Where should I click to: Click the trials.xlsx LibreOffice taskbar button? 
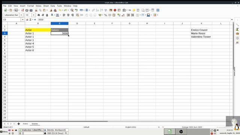click(x=31, y=130)
